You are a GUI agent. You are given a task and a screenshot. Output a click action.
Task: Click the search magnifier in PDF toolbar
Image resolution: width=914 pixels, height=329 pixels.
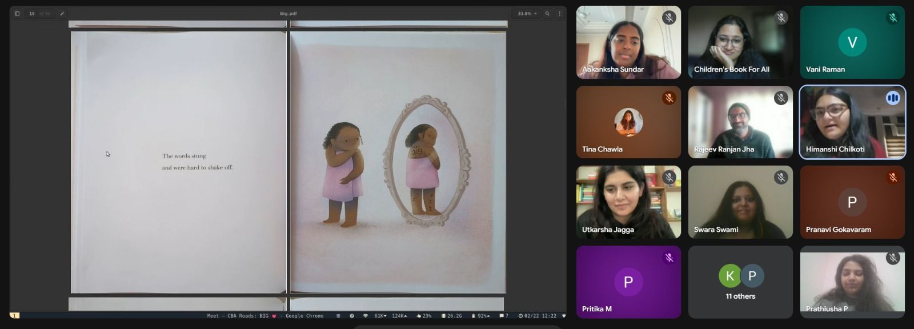tap(547, 14)
